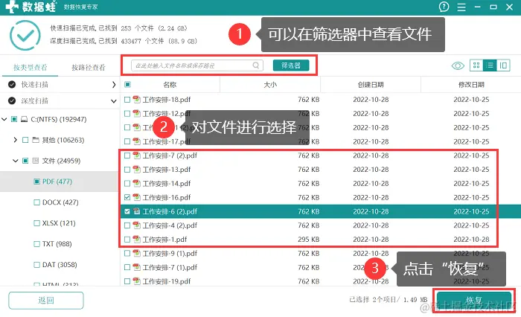Screen dimensions: 521x317
Task: Switch to grid thumbnail view
Action: [x=476, y=65]
